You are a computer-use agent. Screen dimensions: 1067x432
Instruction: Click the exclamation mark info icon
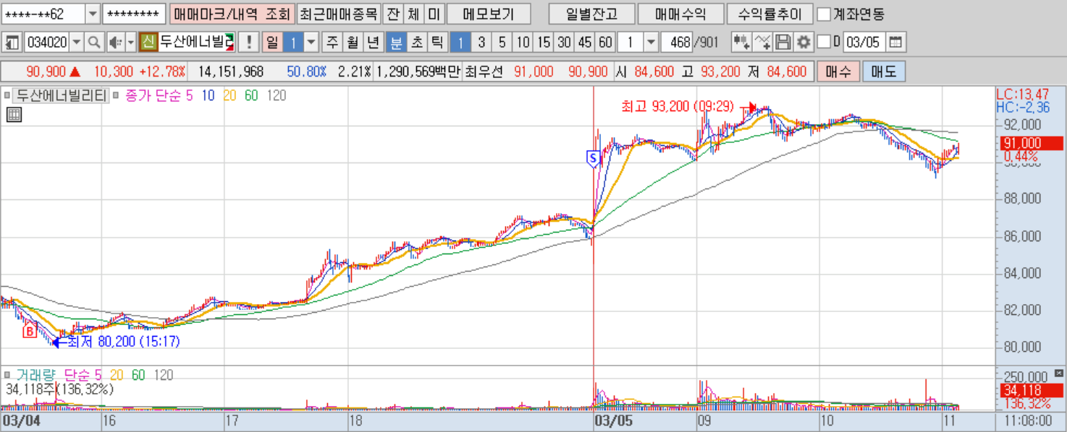click(249, 42)
